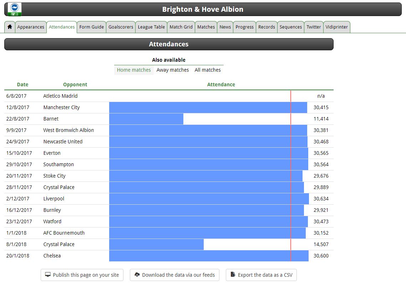Select the Atletico Madrid opponent
The image size is (406, 286).
click(60, 96)
